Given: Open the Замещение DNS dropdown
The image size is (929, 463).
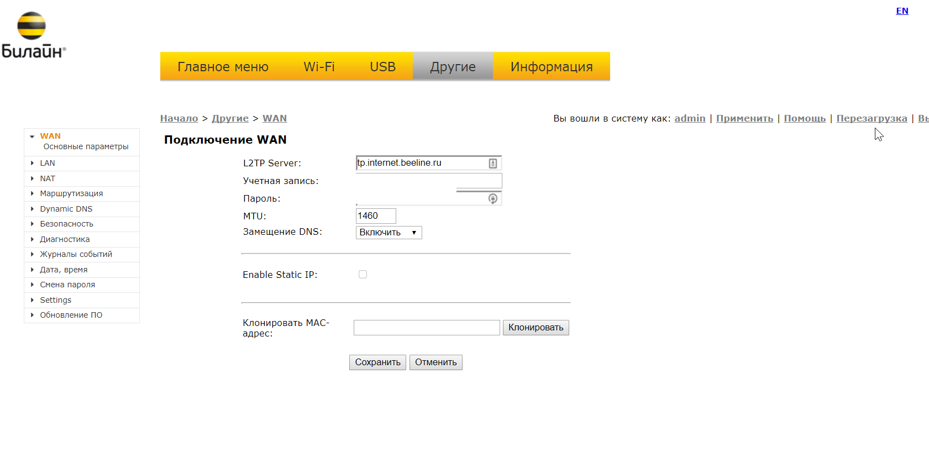Looking at the screenshot, I should pos(389,233).
